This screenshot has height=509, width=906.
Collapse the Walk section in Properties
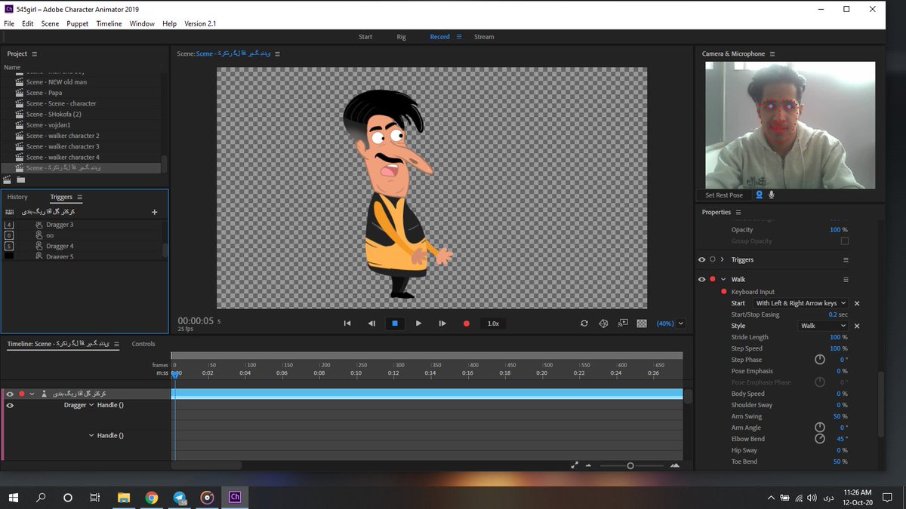tap(723, 279)
